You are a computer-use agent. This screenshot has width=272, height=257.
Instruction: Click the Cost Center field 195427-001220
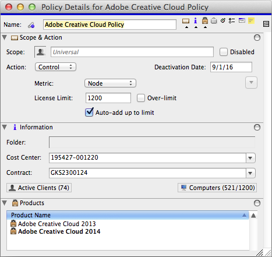[147, 158]
